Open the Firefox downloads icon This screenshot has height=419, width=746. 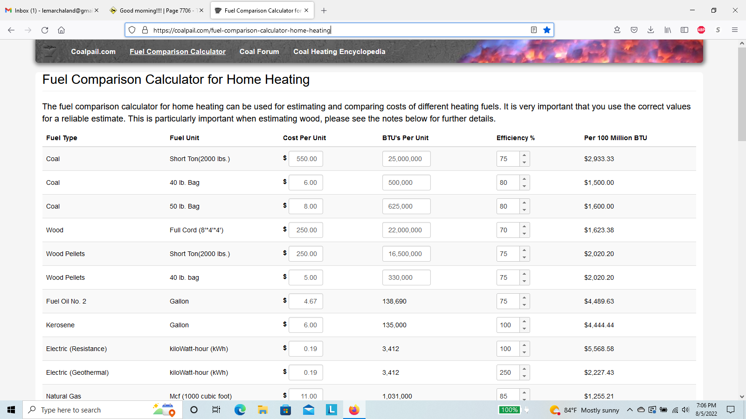(650, 30)
